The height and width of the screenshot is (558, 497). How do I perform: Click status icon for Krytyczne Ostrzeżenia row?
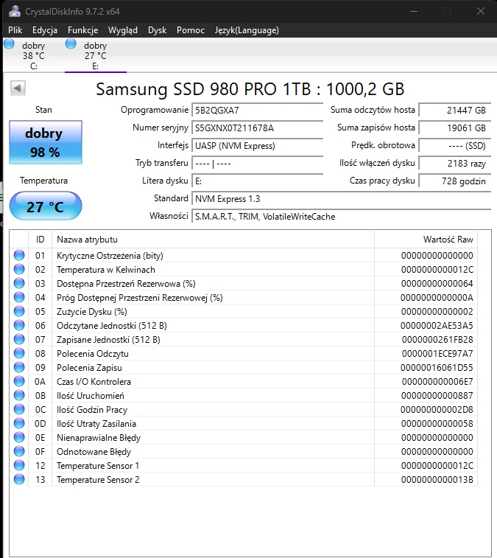[x=18, y=256]
